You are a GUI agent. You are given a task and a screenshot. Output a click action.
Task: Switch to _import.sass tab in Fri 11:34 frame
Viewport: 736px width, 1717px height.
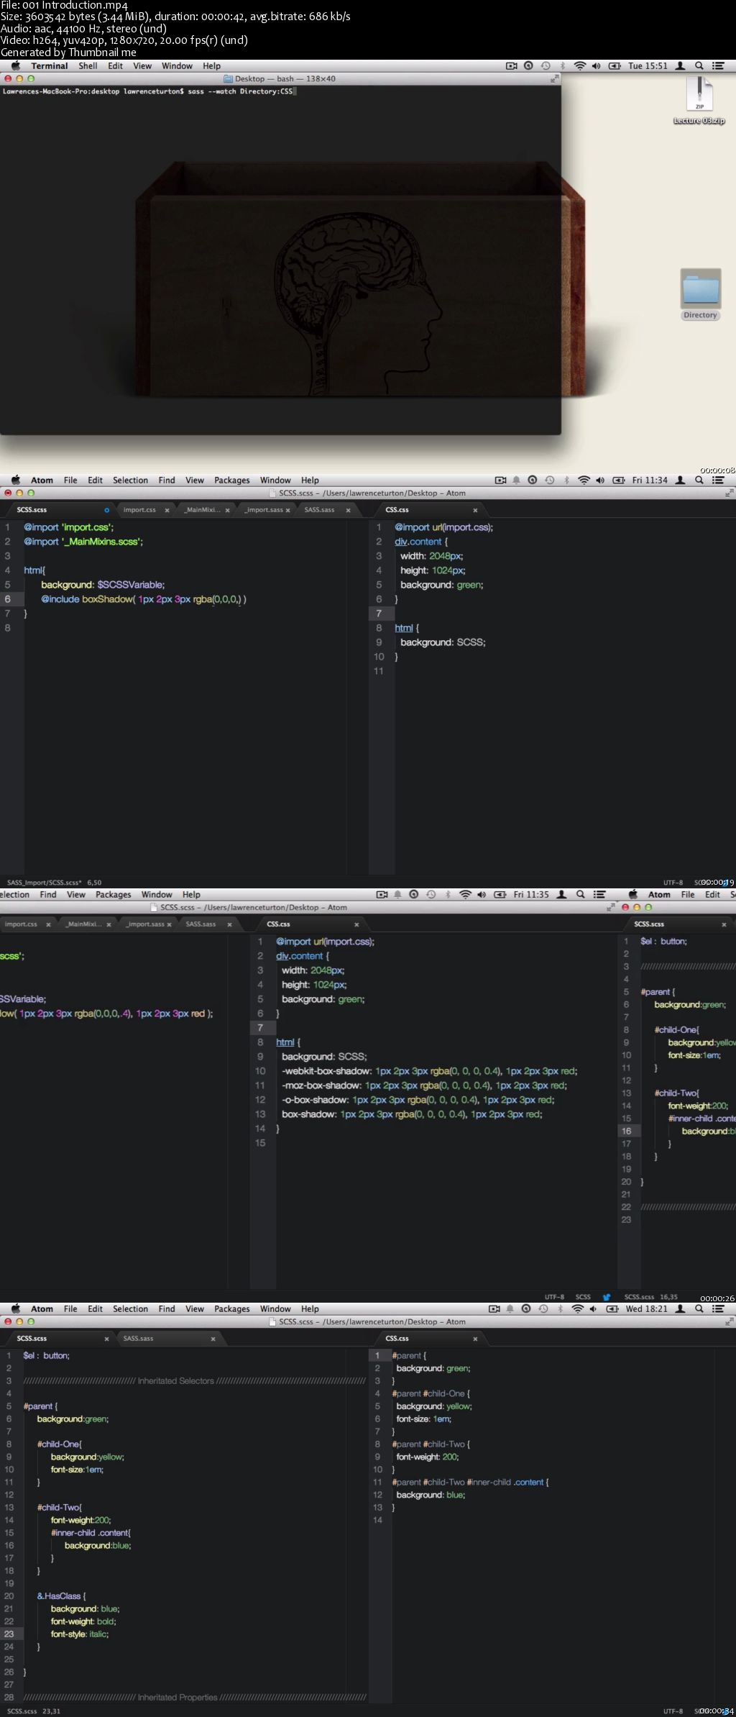(x=264, y=509)
